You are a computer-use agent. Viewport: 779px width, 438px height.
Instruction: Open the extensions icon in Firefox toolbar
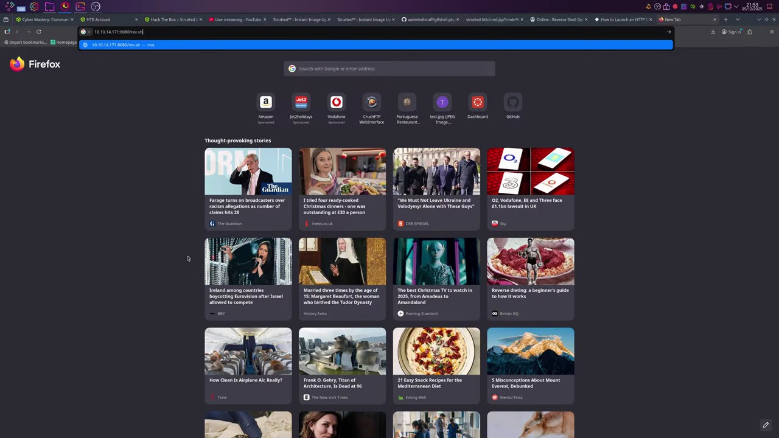click(x=750, y=32)
